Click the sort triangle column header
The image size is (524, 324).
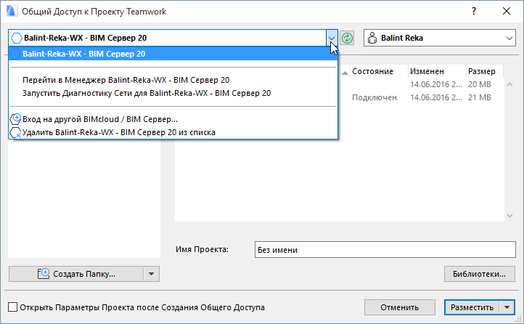(x=345, y=72)
